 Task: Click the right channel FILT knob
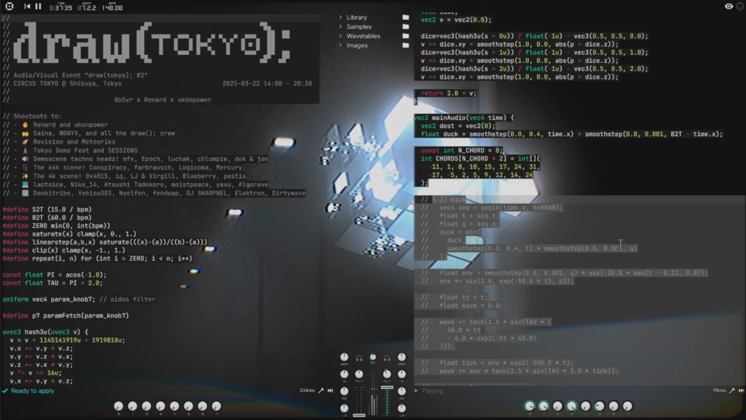click(387, 374)
